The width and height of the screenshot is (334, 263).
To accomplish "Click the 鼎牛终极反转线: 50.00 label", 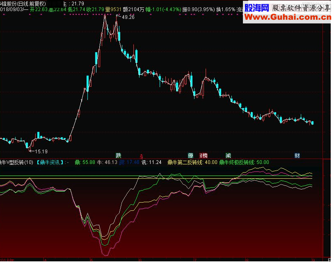I will [x=244, y=162].
